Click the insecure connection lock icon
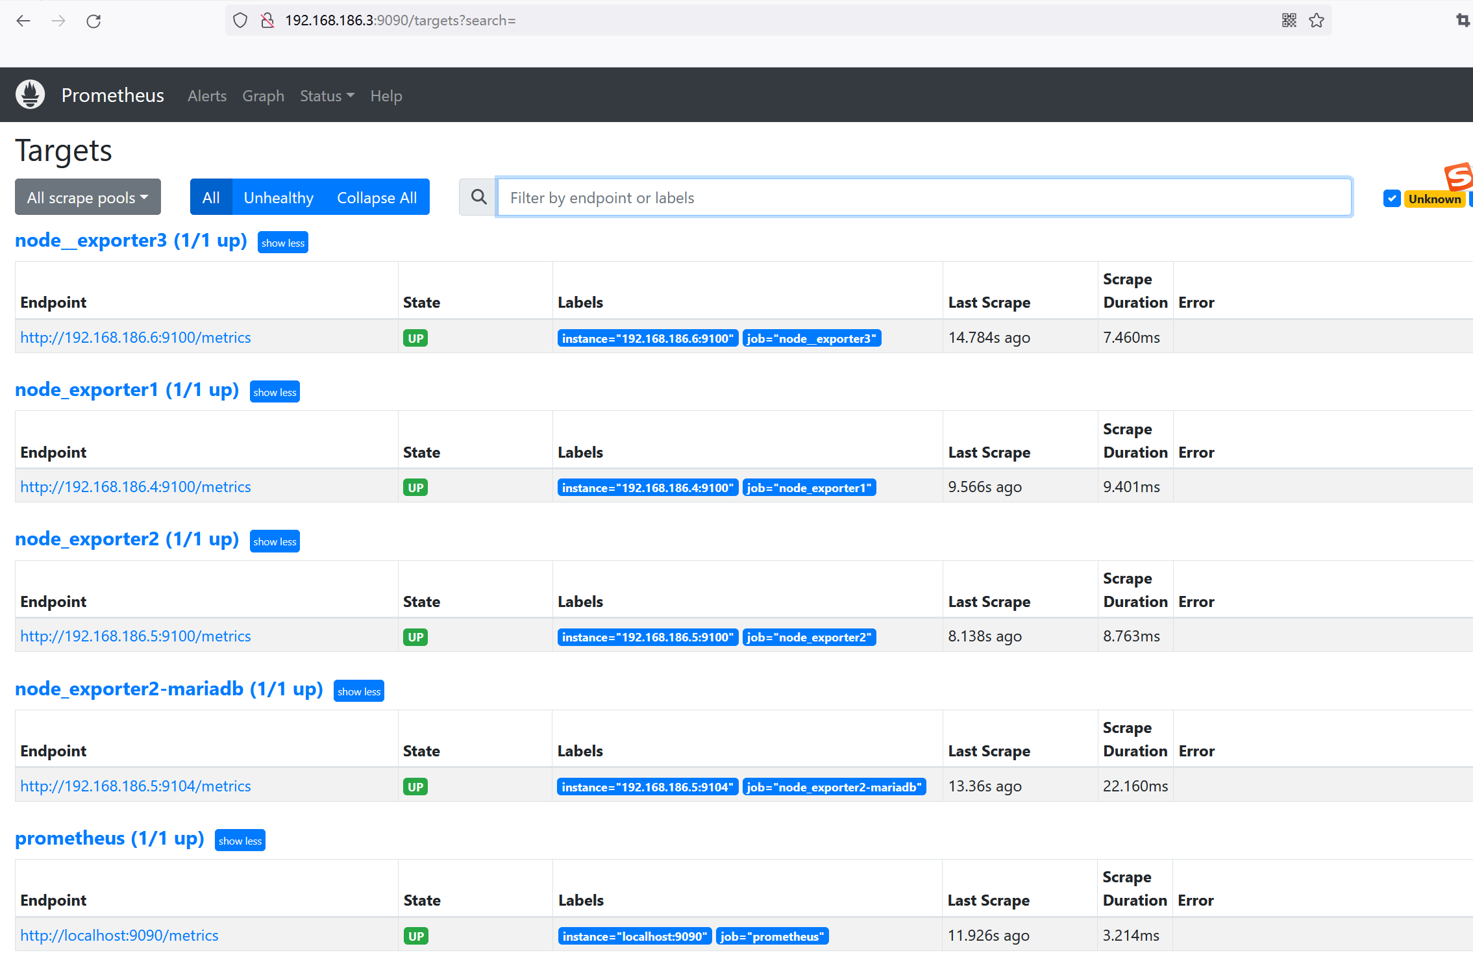 [267, 21]
